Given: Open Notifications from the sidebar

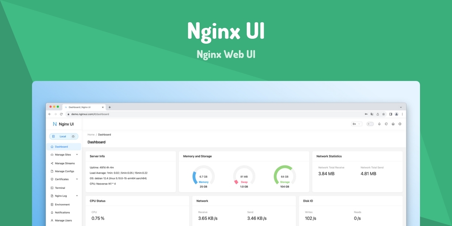Looking at the screenshot, I should (62, 212).
